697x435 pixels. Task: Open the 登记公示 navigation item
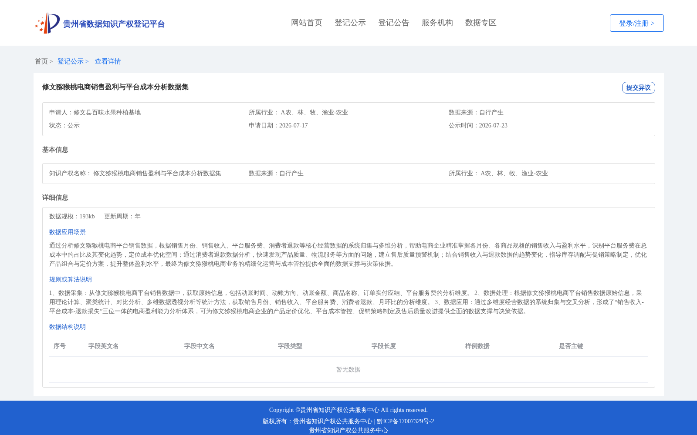pos(350,23)
